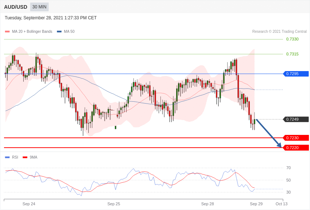
Task: Click the red 9MA legend swatch
Action: tap(25, 157)
